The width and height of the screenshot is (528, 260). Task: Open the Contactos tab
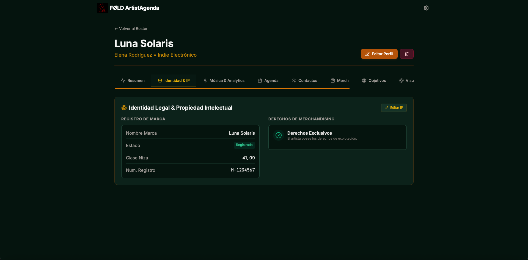tap(304, 81)
